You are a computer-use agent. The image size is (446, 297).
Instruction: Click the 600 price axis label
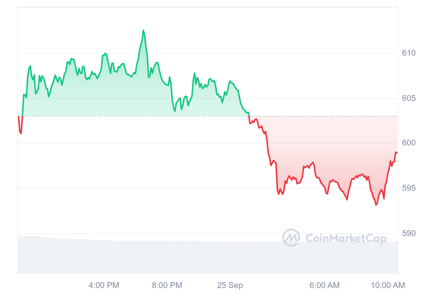409,143
